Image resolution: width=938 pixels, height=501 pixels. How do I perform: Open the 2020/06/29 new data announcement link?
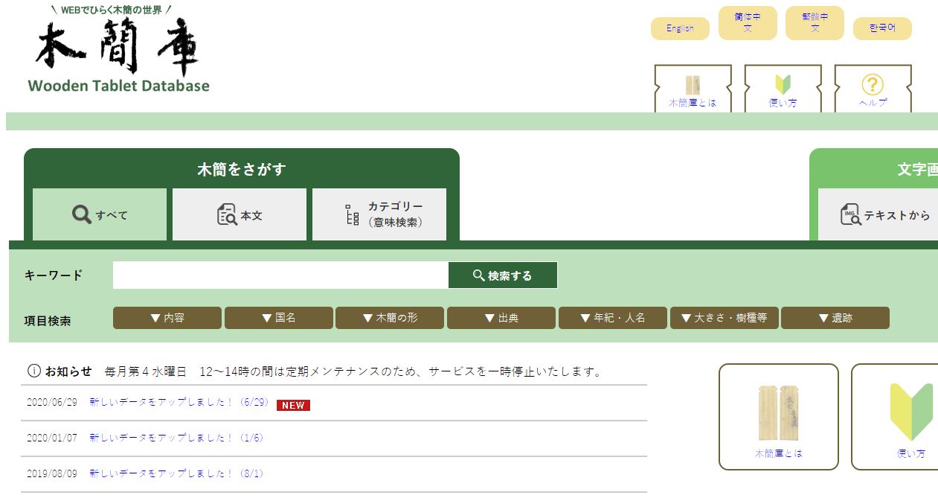pyautogui.click(x=179, y=403)
